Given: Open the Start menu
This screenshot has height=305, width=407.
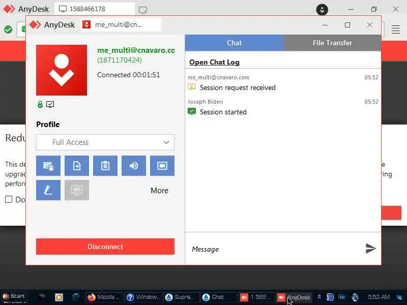Looking at the screenshot, I should click(14, 296).
